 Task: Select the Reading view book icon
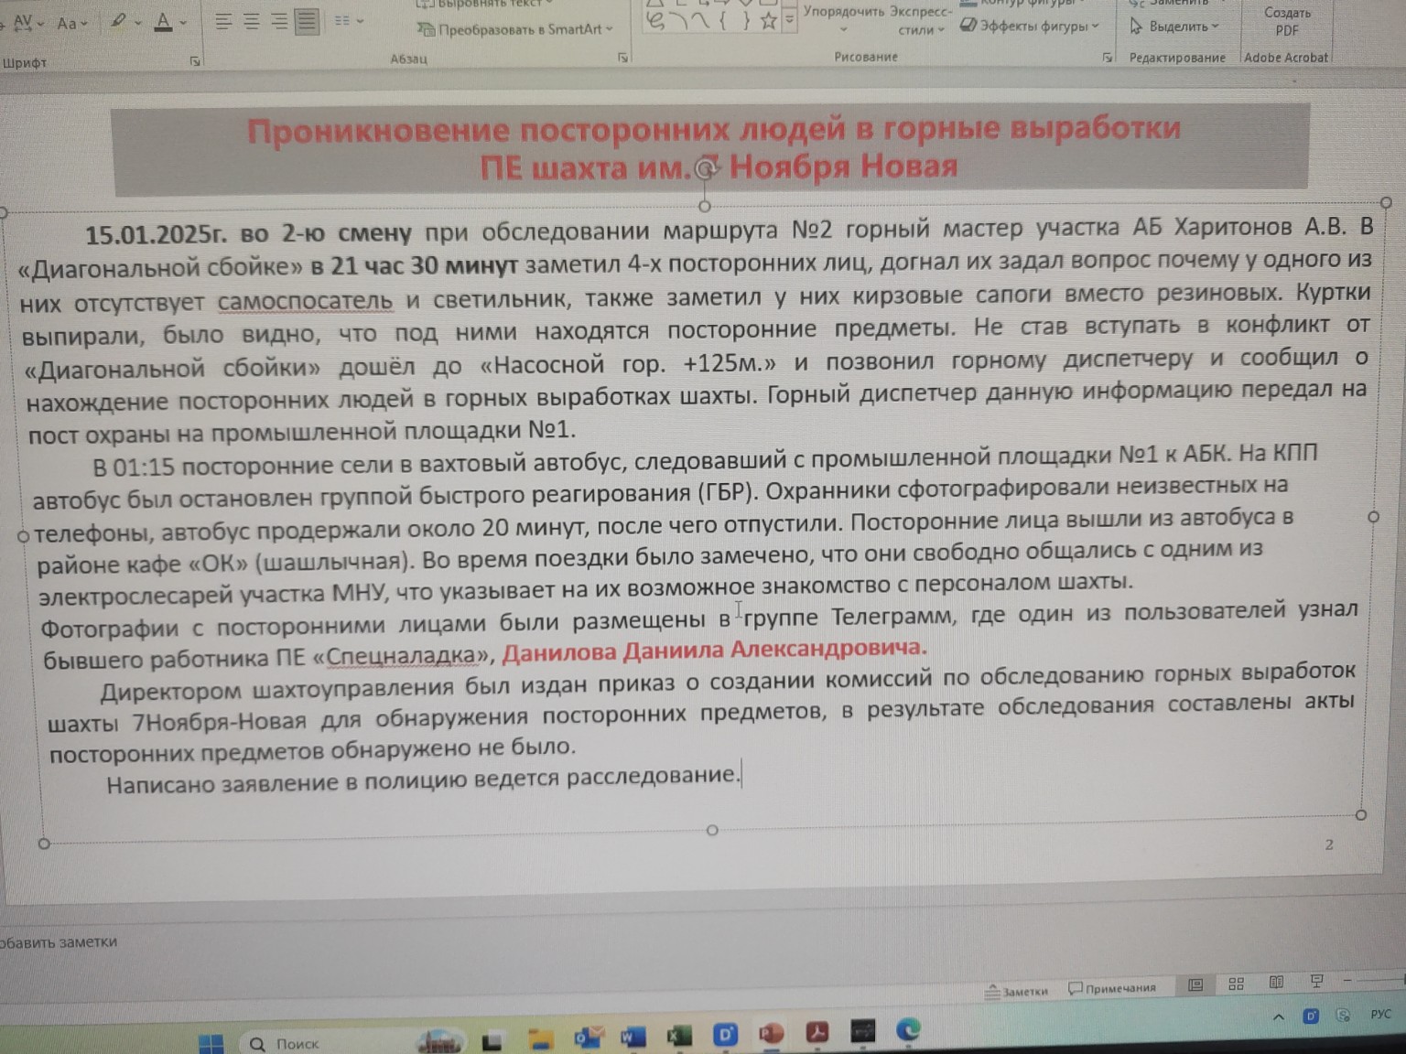(x=1276, y=983)
